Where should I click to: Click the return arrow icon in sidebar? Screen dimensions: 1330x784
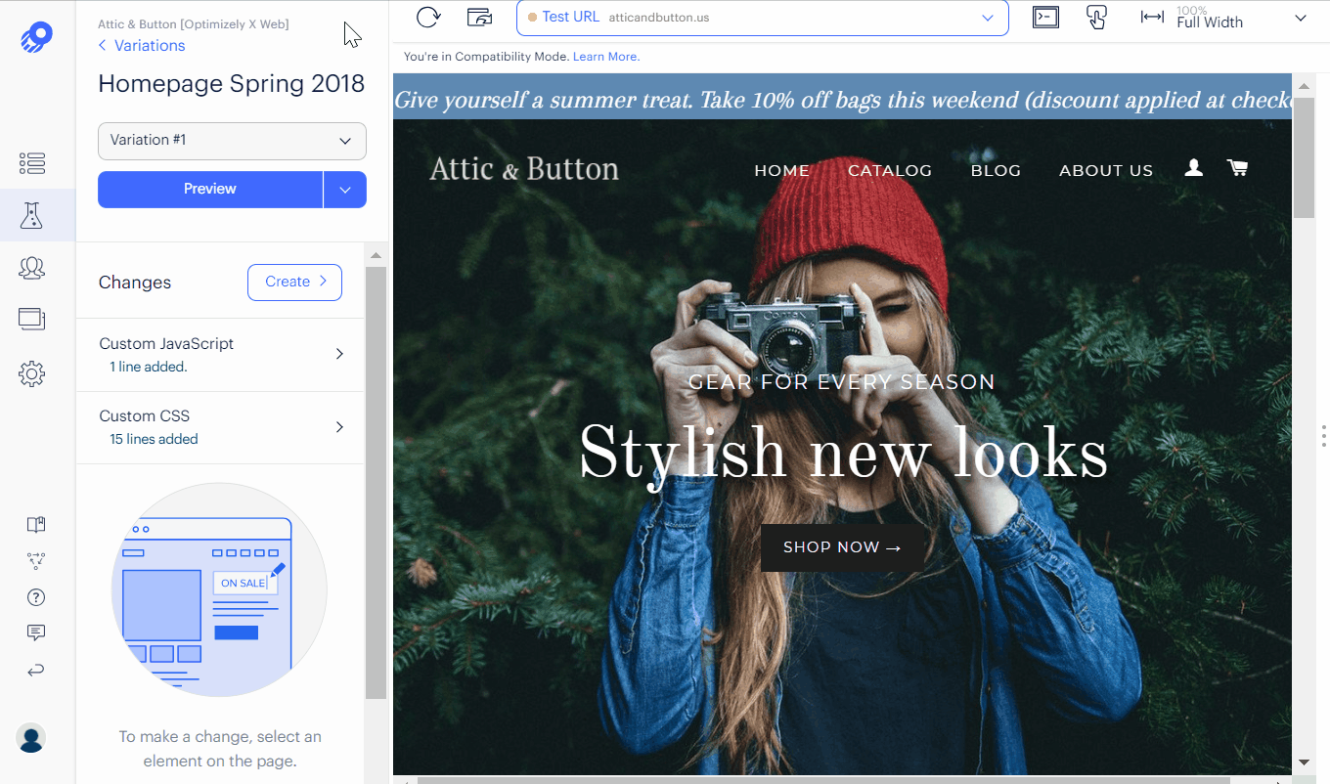pos(36,671)
